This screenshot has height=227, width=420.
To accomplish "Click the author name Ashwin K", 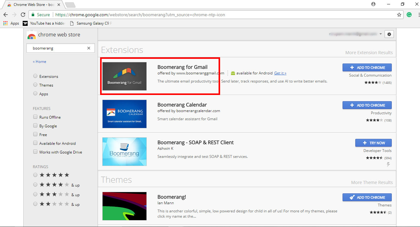I will click(x=165, y=149).
